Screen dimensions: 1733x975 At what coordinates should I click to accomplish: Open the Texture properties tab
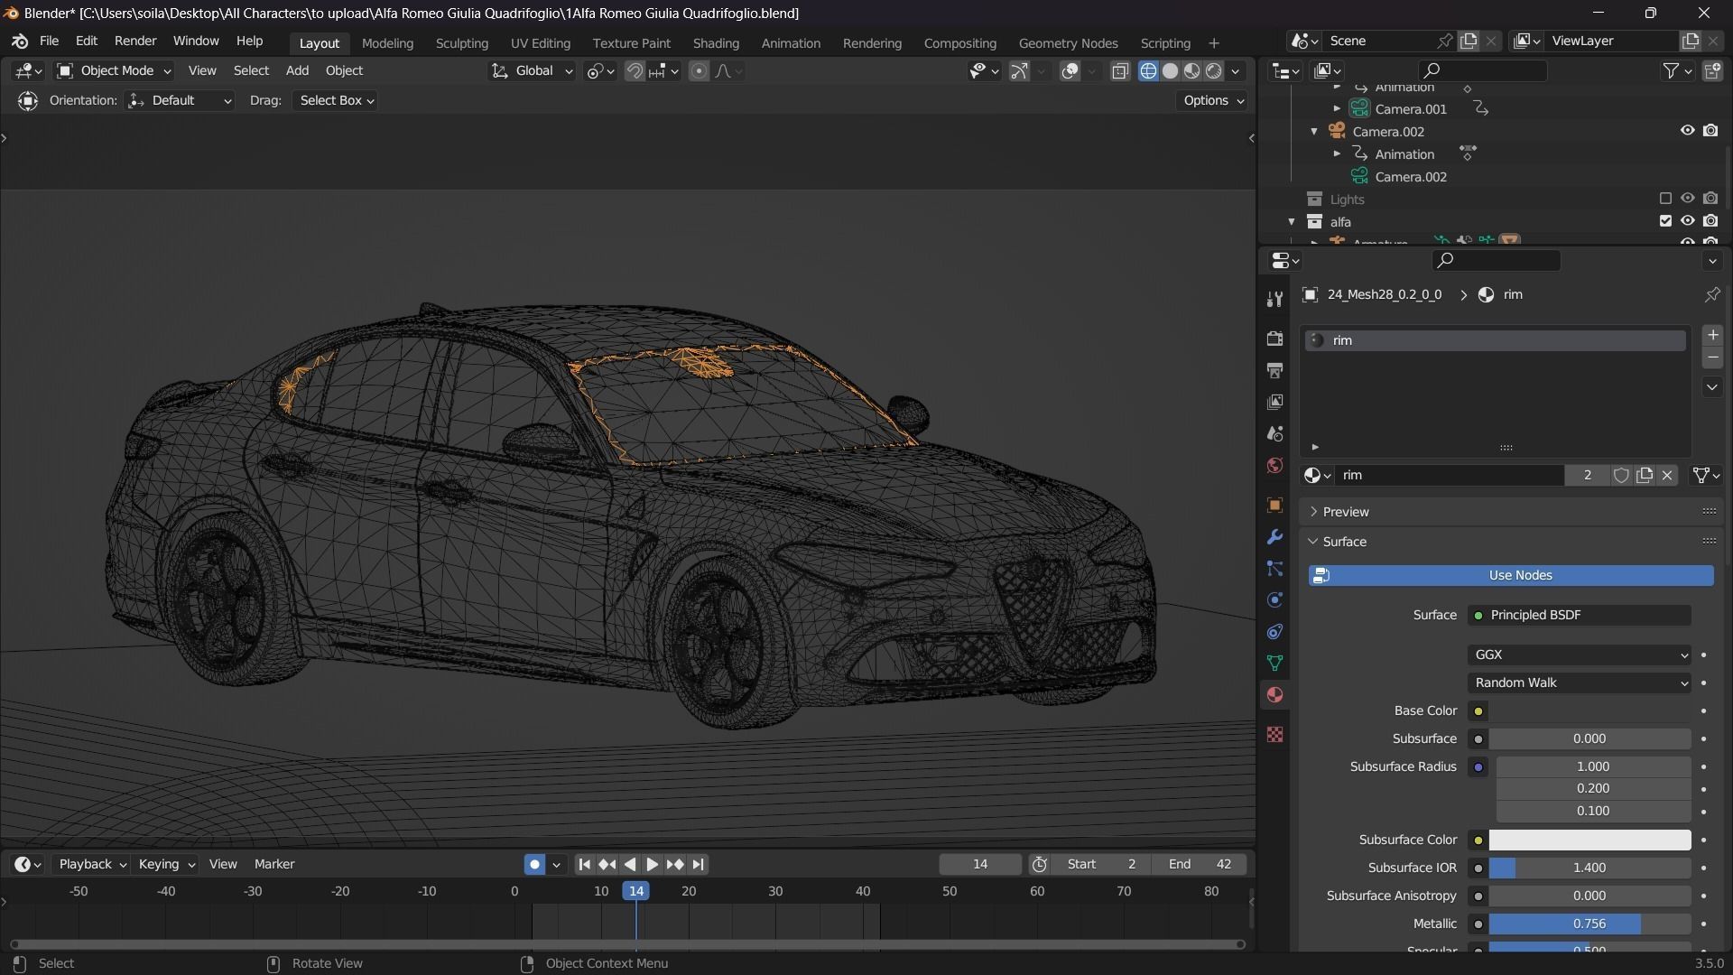point(1274,734)
